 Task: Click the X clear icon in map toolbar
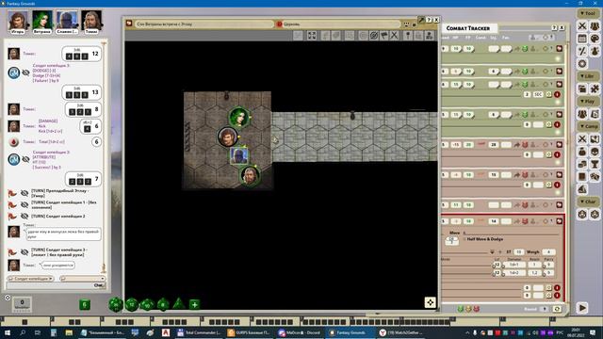click(x=394, y=36)
